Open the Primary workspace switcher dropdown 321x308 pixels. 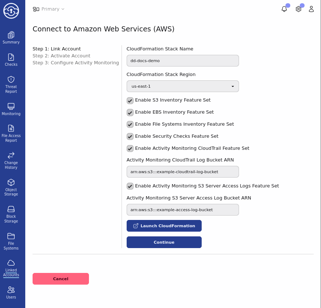pos(49,9)
